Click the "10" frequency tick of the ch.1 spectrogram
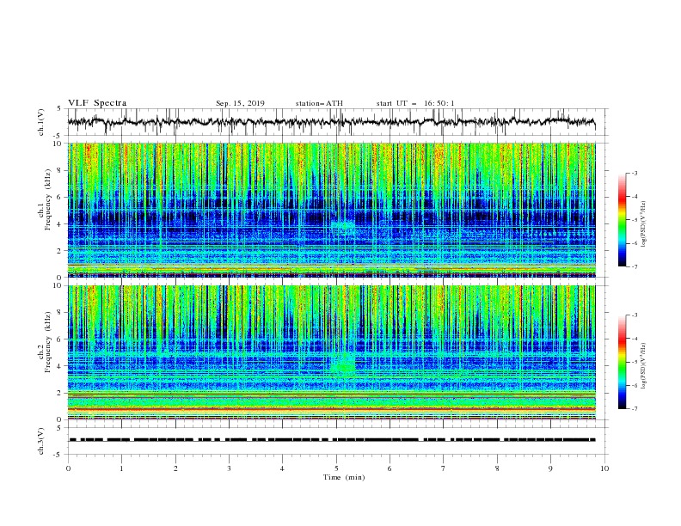The image size is (681, 526). [59, 144]
